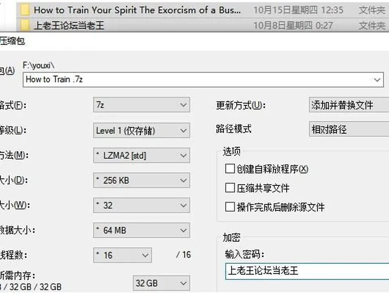Image resolution: width=389 pixels, height=293 pixels.
Task: Check 操作完成后删除源文件 option
Action: click(x=230, y=207)
